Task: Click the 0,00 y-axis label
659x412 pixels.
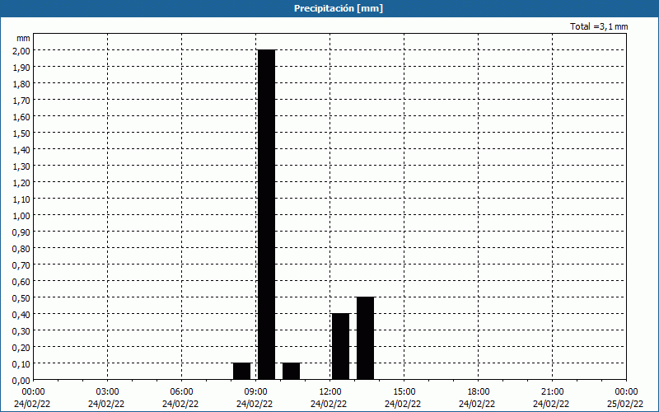Action: (21, 380)
